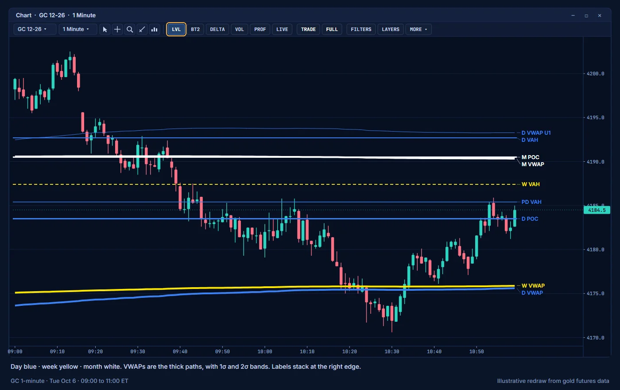The height and width of the screenshot is (390, 620).
Task: Toggle off the LVL levels overlay
Action: (x=176, y=29)
